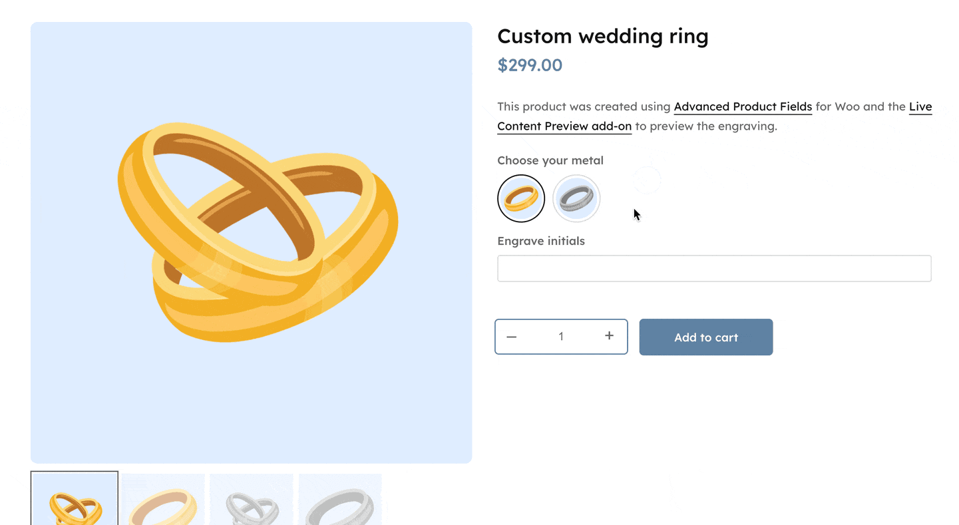
Task: Click the 'This product was created using' text
Action: click(x=584, y=106)
